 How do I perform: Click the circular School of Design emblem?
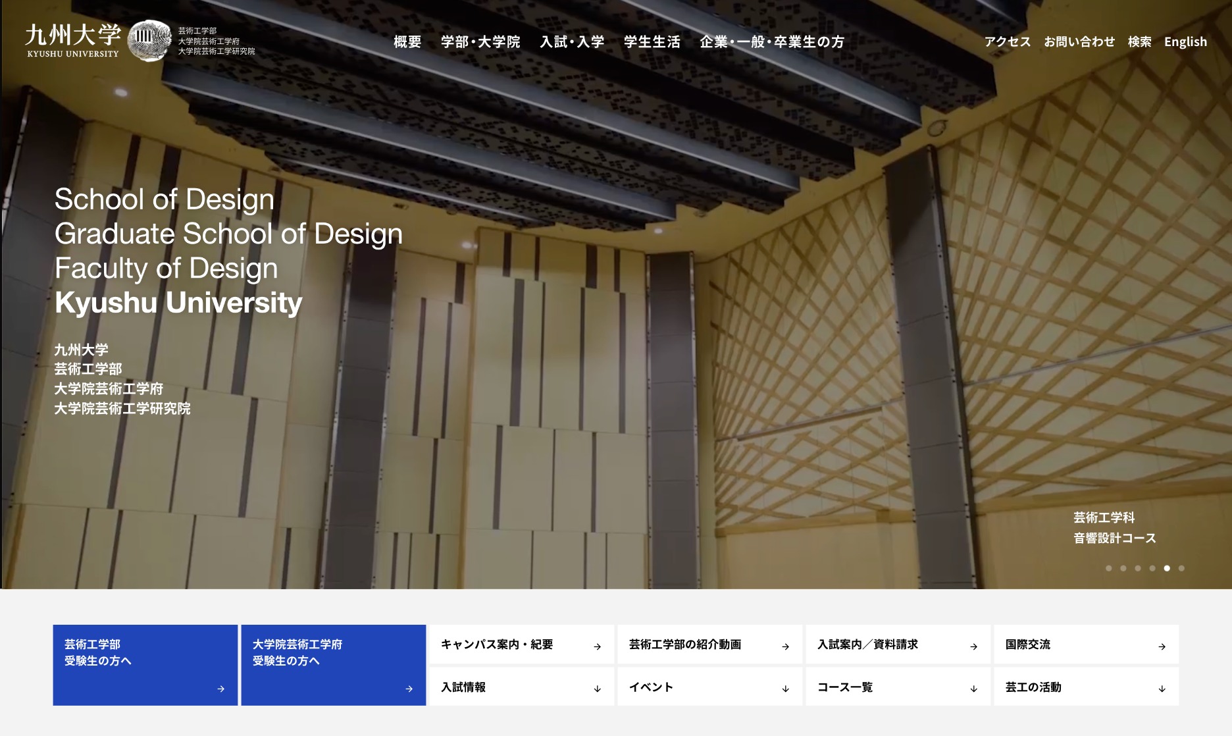(149, 41)
